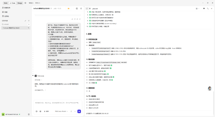Click the 5.4 section heading in plan.md

click(x=91, y=96)
